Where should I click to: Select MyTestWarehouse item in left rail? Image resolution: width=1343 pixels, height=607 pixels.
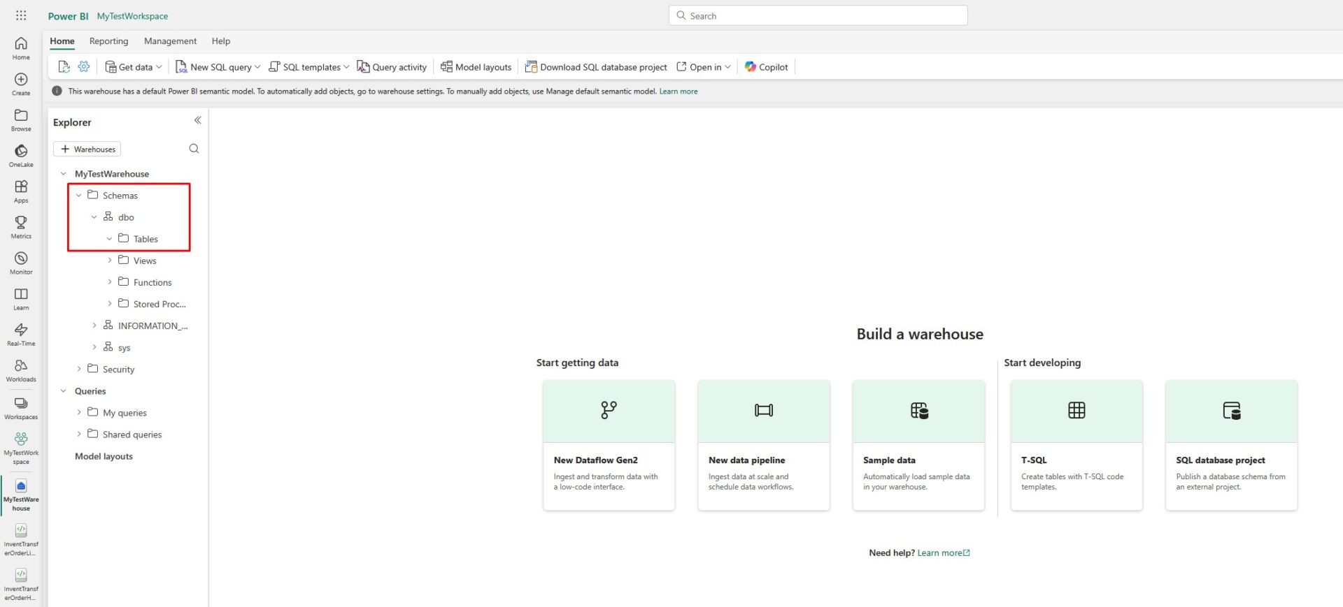click(21, 495)
